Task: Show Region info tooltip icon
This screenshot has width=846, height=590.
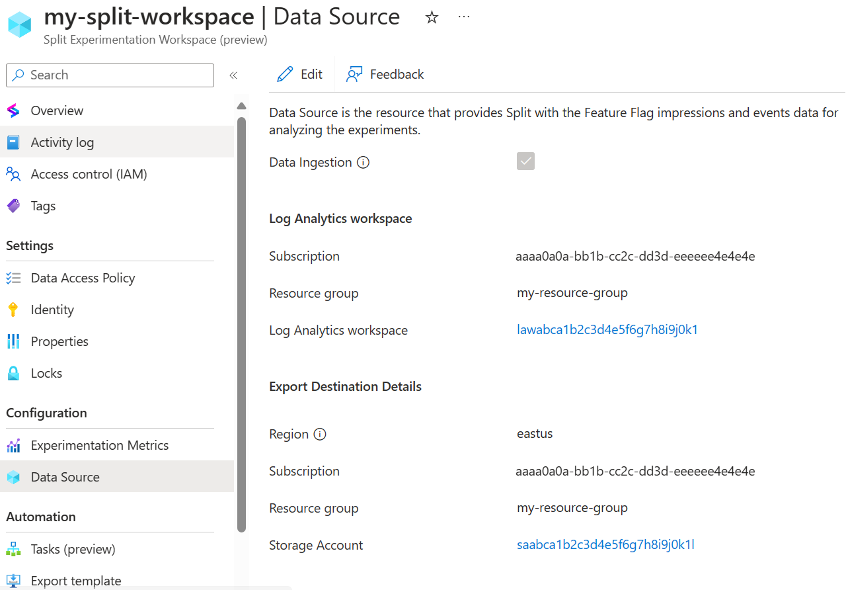Action: 320,434
